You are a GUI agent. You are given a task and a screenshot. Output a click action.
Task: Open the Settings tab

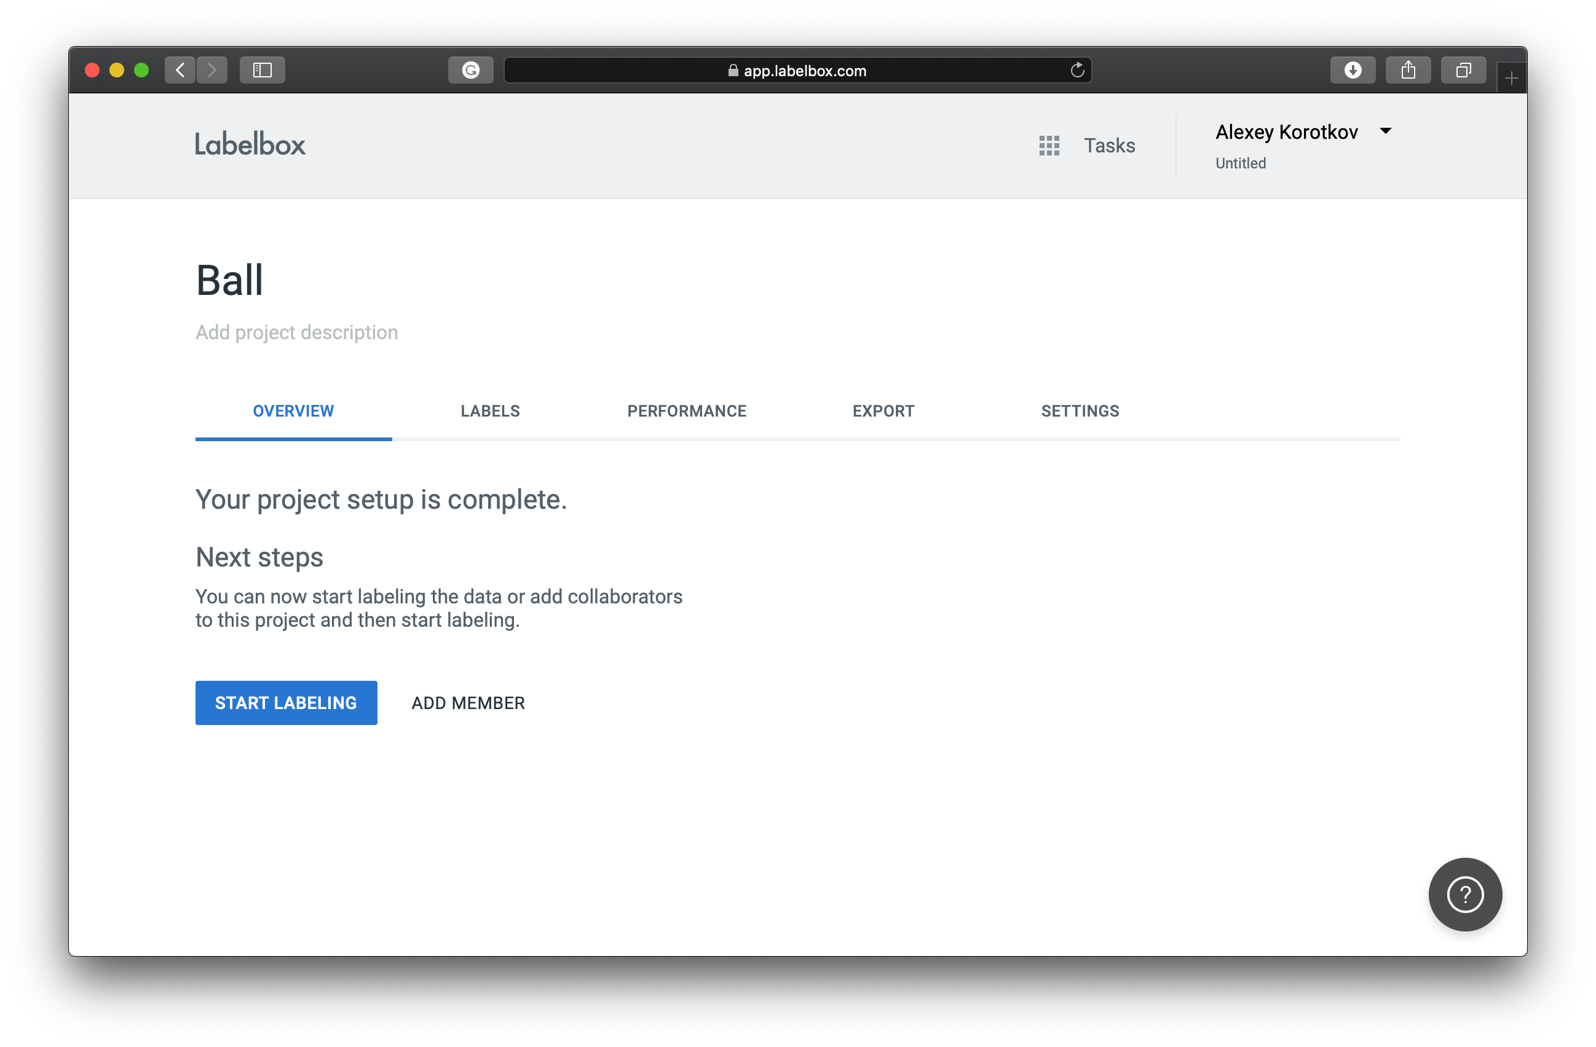[1080, 411]
